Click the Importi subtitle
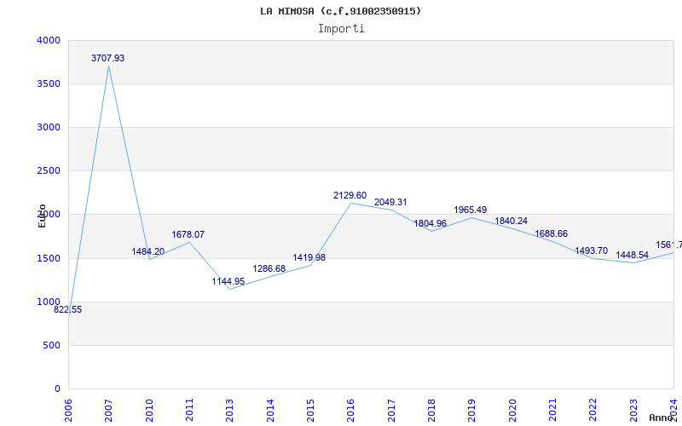 (341, 29)
